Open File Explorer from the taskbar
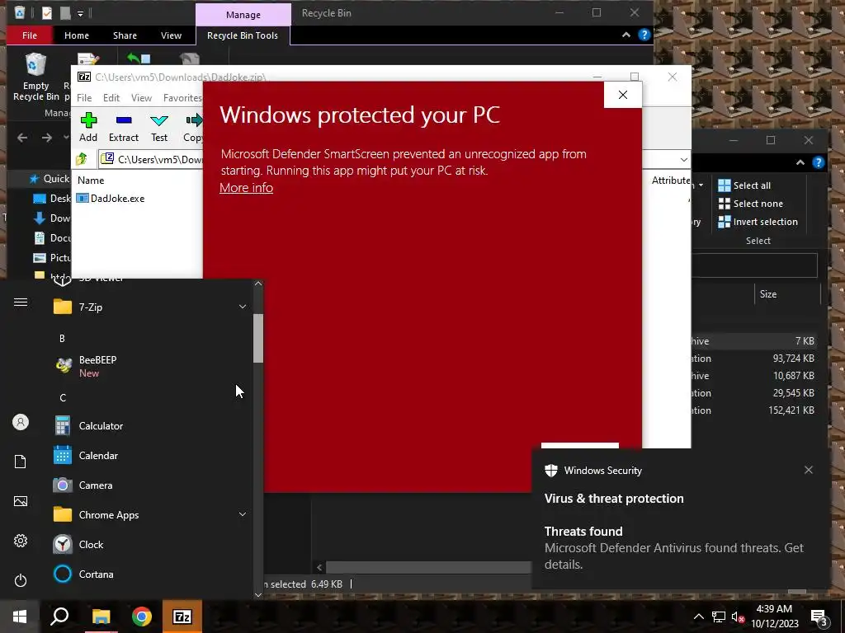Screen dimensions: 845x633 pos(101,617)
